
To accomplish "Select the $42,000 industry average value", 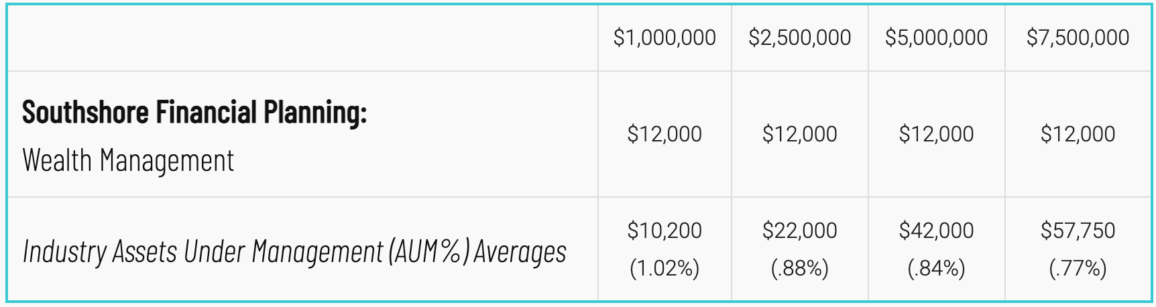I will tap(936, 231).
